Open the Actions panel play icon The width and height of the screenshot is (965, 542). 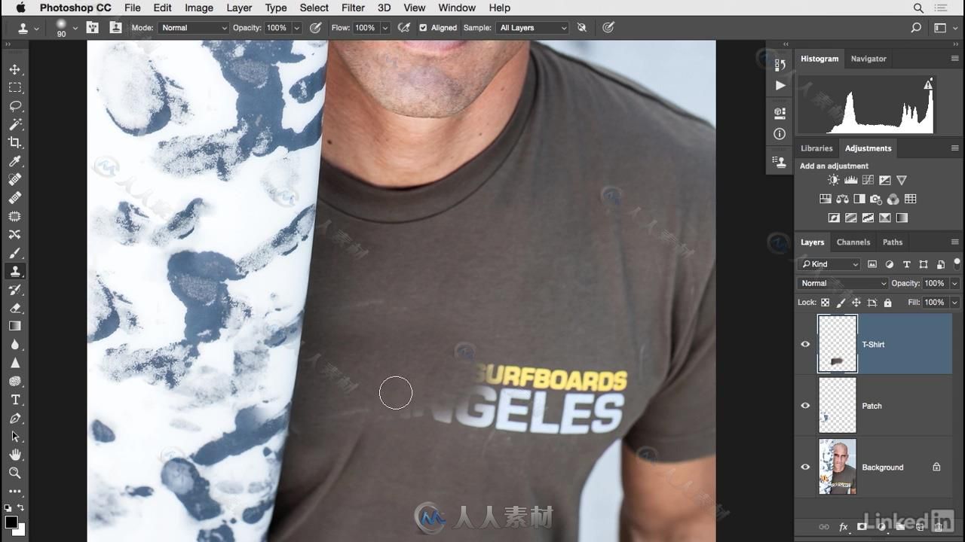(780, 86)
